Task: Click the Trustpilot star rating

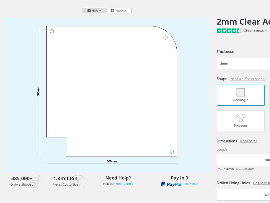Action: 229,31
